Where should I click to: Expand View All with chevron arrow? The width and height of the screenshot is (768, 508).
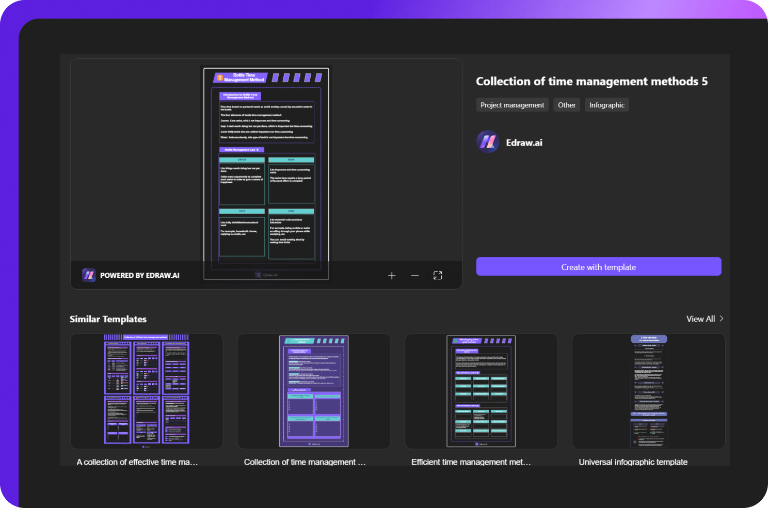722,319
